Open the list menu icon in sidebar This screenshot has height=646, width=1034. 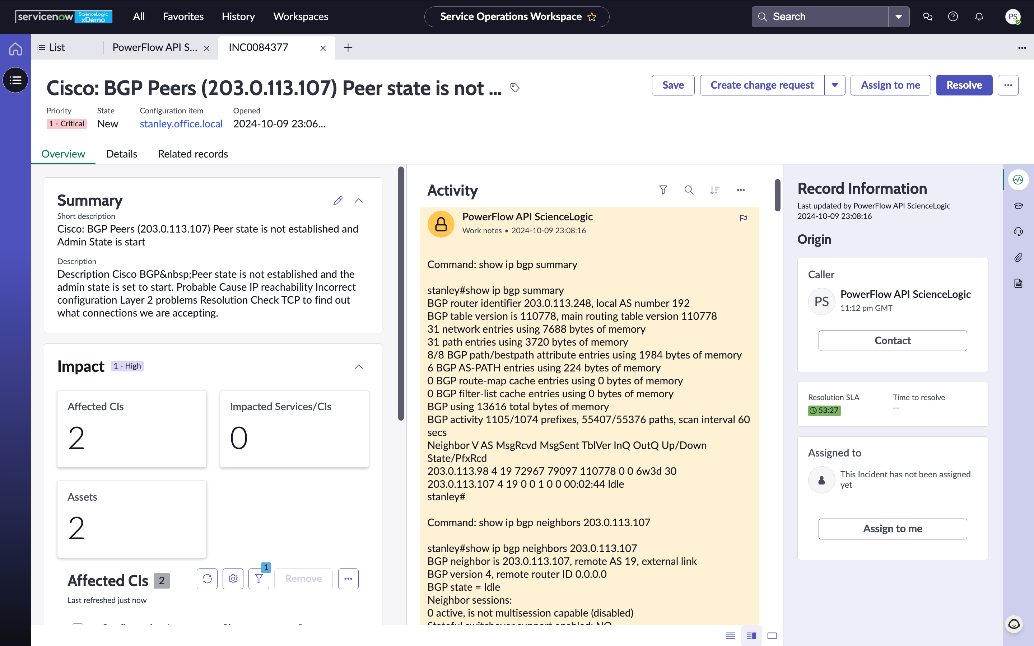[x=15, y=80]
